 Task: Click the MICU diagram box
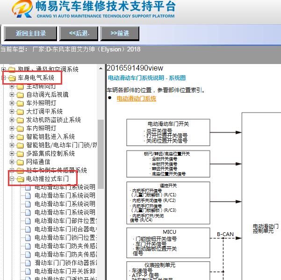click(x=168, y=243)
